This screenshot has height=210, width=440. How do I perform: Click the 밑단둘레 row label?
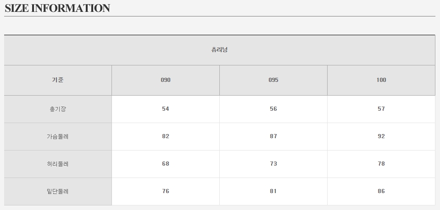coord(58,191)
